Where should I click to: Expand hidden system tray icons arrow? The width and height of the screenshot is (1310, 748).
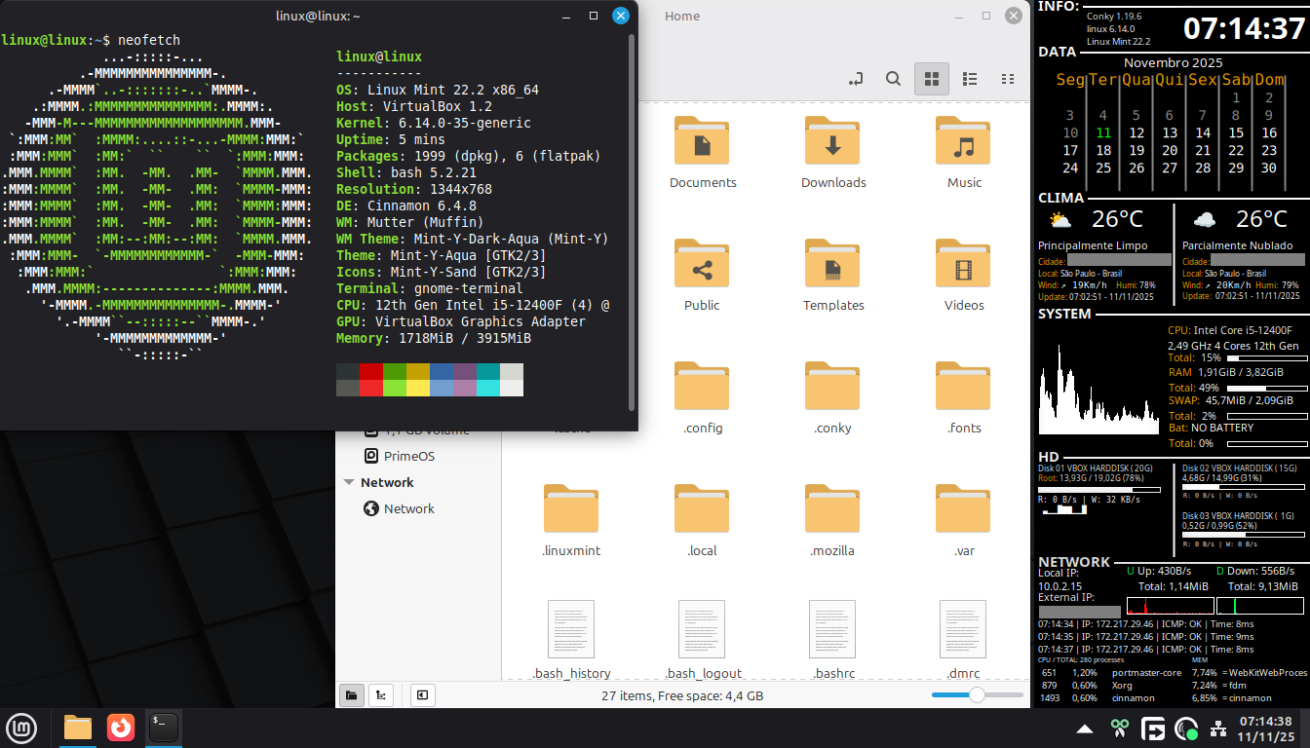pos(1084,729)
